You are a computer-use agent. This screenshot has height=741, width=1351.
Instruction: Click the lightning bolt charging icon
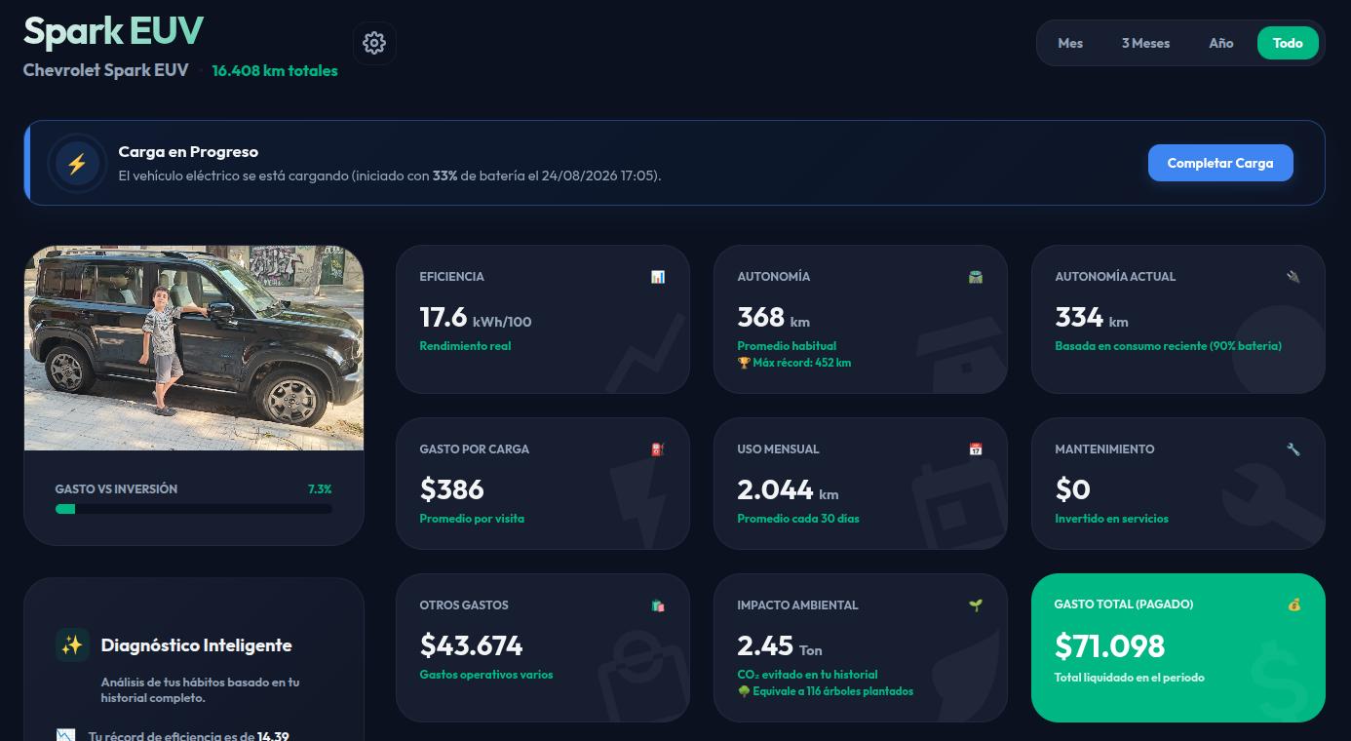click(x=77, y=164)
